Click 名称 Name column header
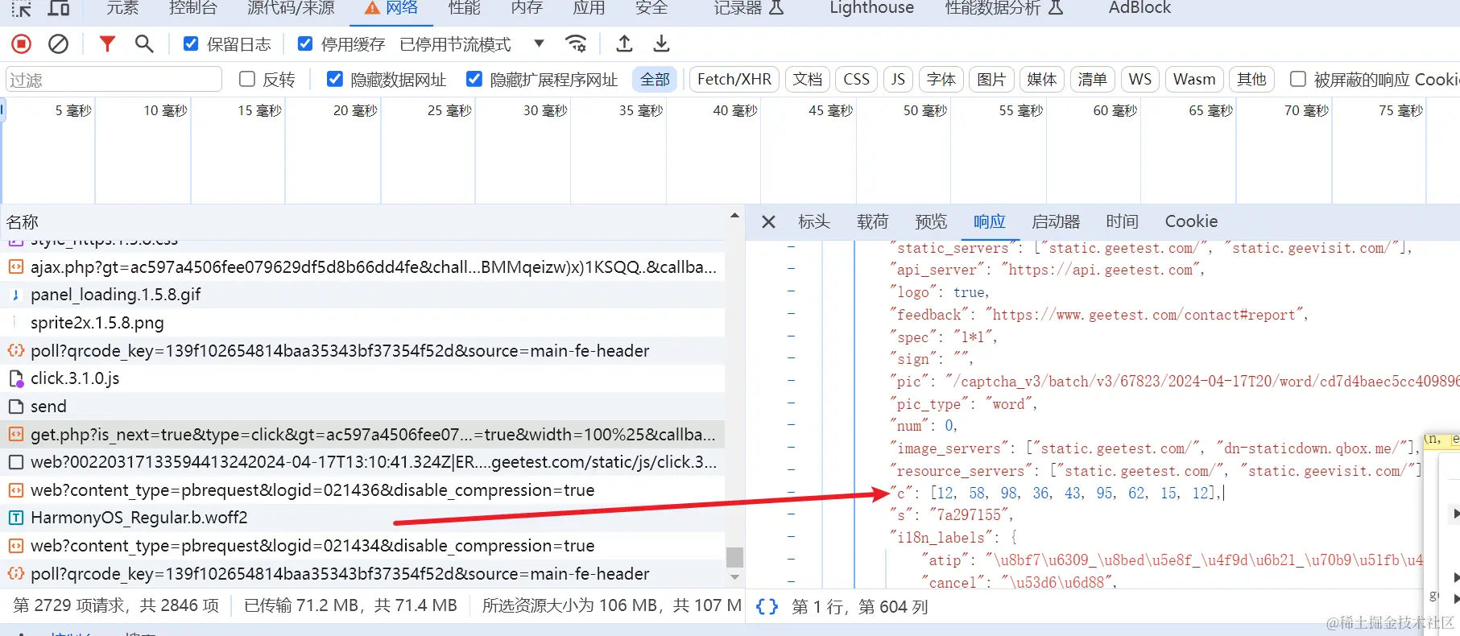The height and width of the screenshot is (636, 1460). pyautogui.click(x=23, y=221)
